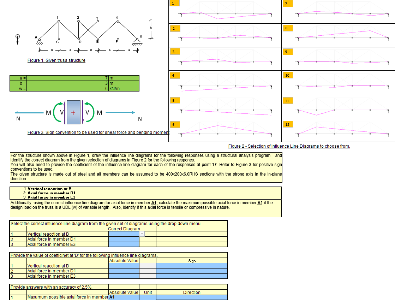Select diagram thumbnail 9 in Figure 2
The image size is (395, 301).
337,60
